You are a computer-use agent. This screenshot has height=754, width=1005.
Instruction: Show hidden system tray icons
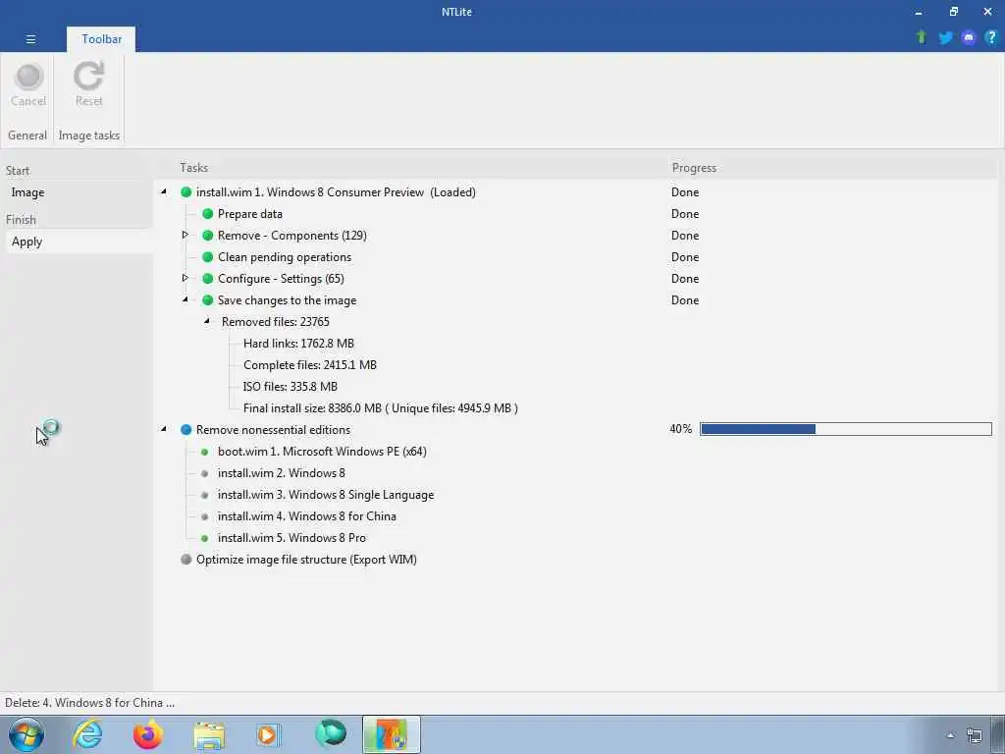[950, 735]
